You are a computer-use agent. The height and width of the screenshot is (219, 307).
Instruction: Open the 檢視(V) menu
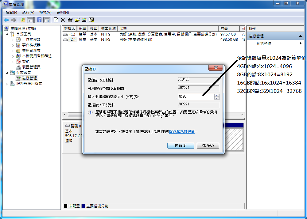coord(45,13)
